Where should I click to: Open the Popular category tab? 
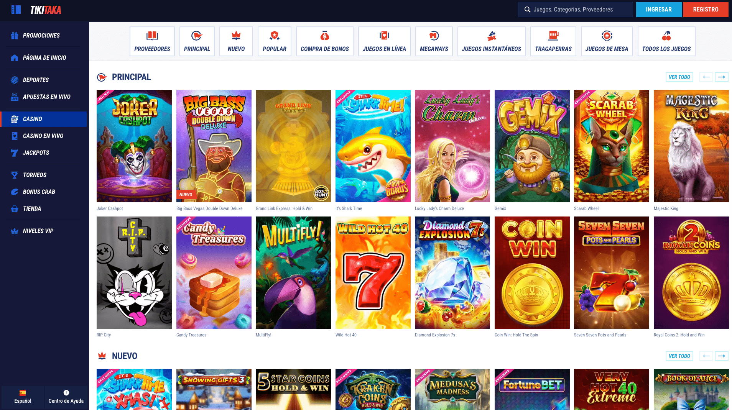tap(275, 41)
